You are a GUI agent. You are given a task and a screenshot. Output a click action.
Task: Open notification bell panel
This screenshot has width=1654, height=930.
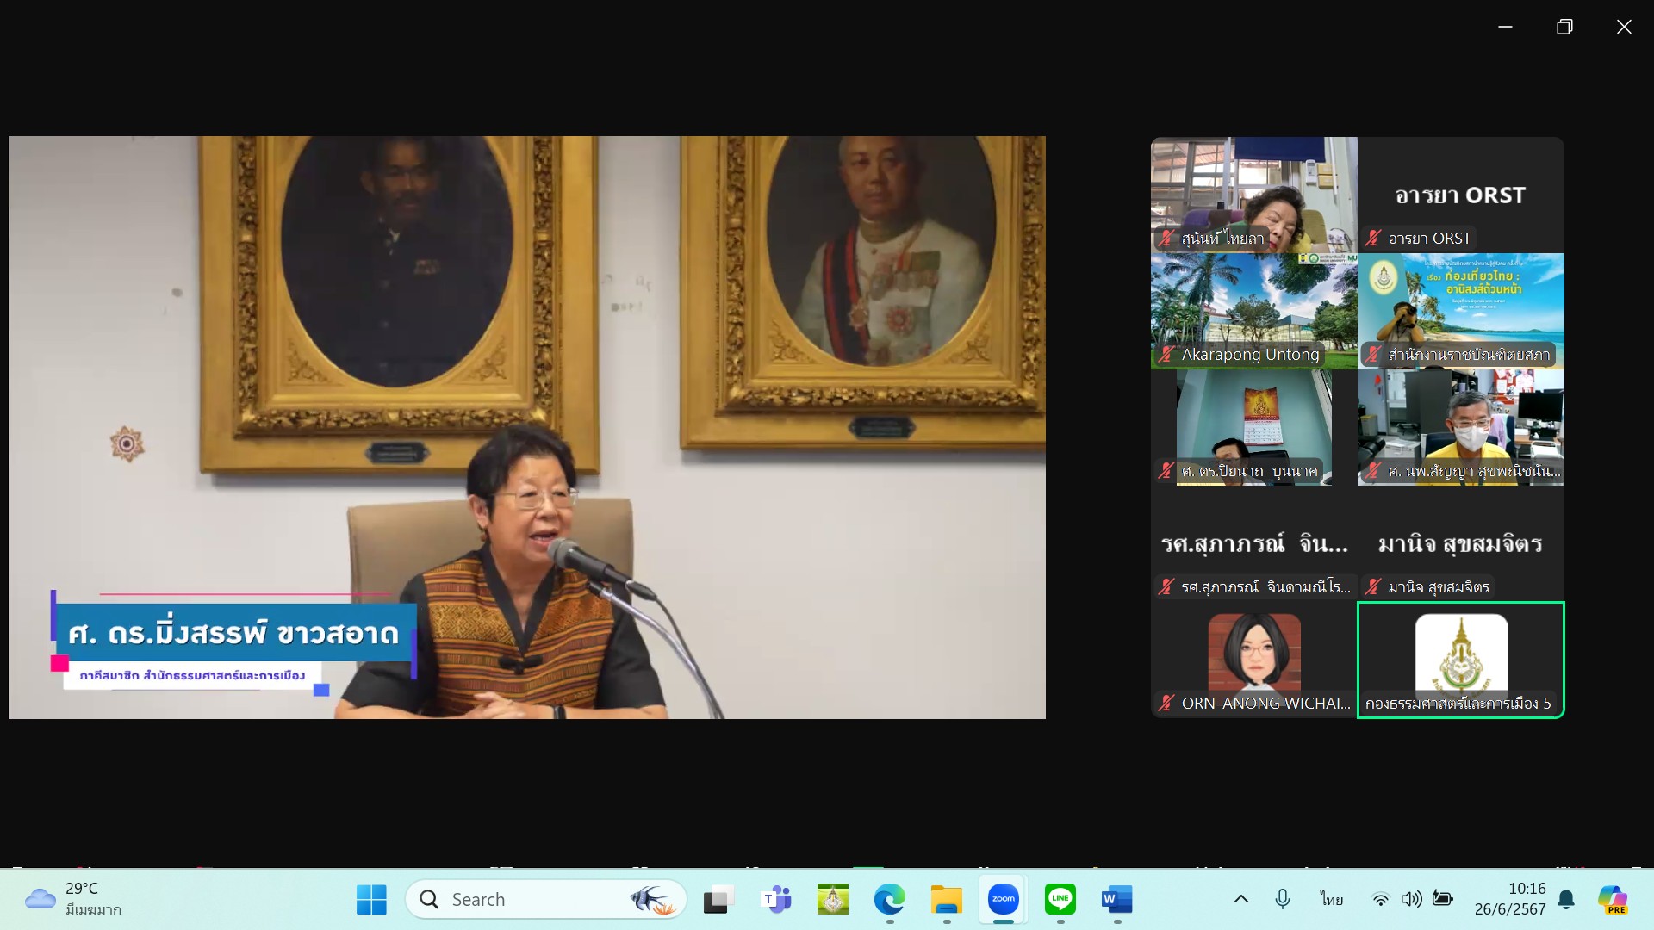(1566, 899)
